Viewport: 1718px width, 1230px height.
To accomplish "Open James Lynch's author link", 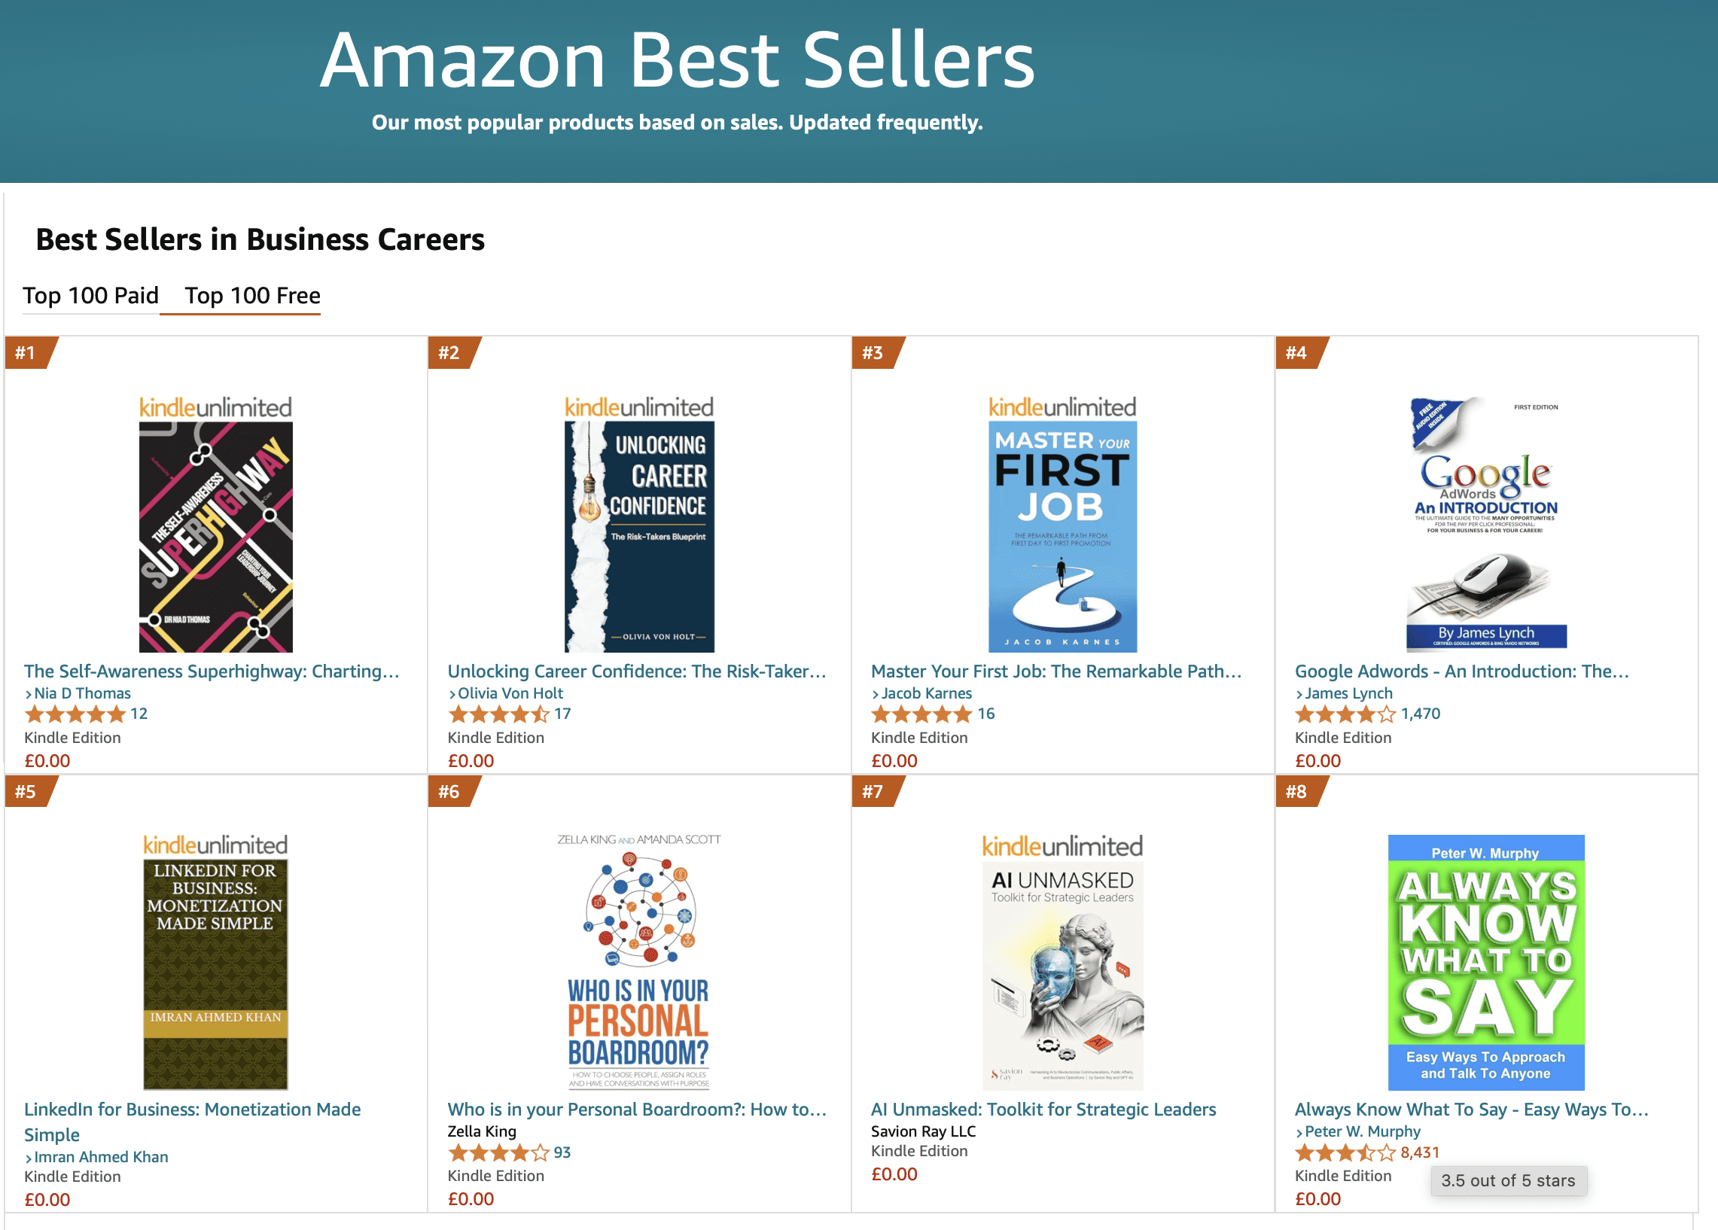I will pos(1348,693).
